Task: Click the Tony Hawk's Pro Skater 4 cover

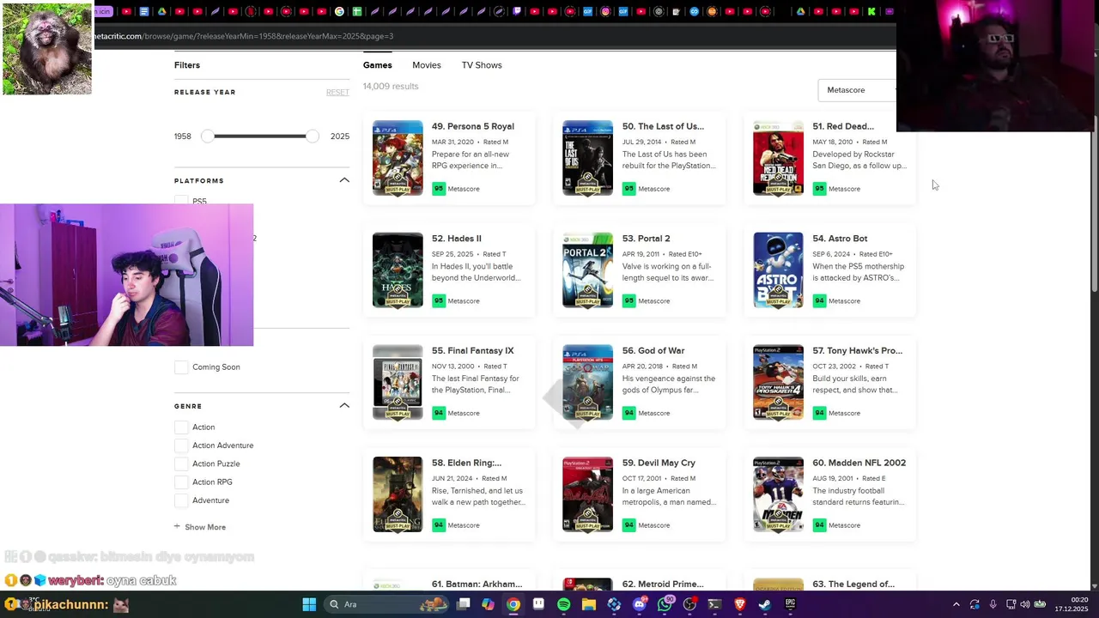Action: 778,383
